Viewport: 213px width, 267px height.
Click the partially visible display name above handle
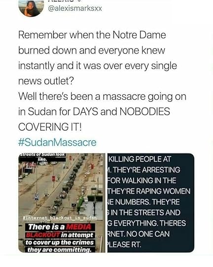tap(65, 1)
